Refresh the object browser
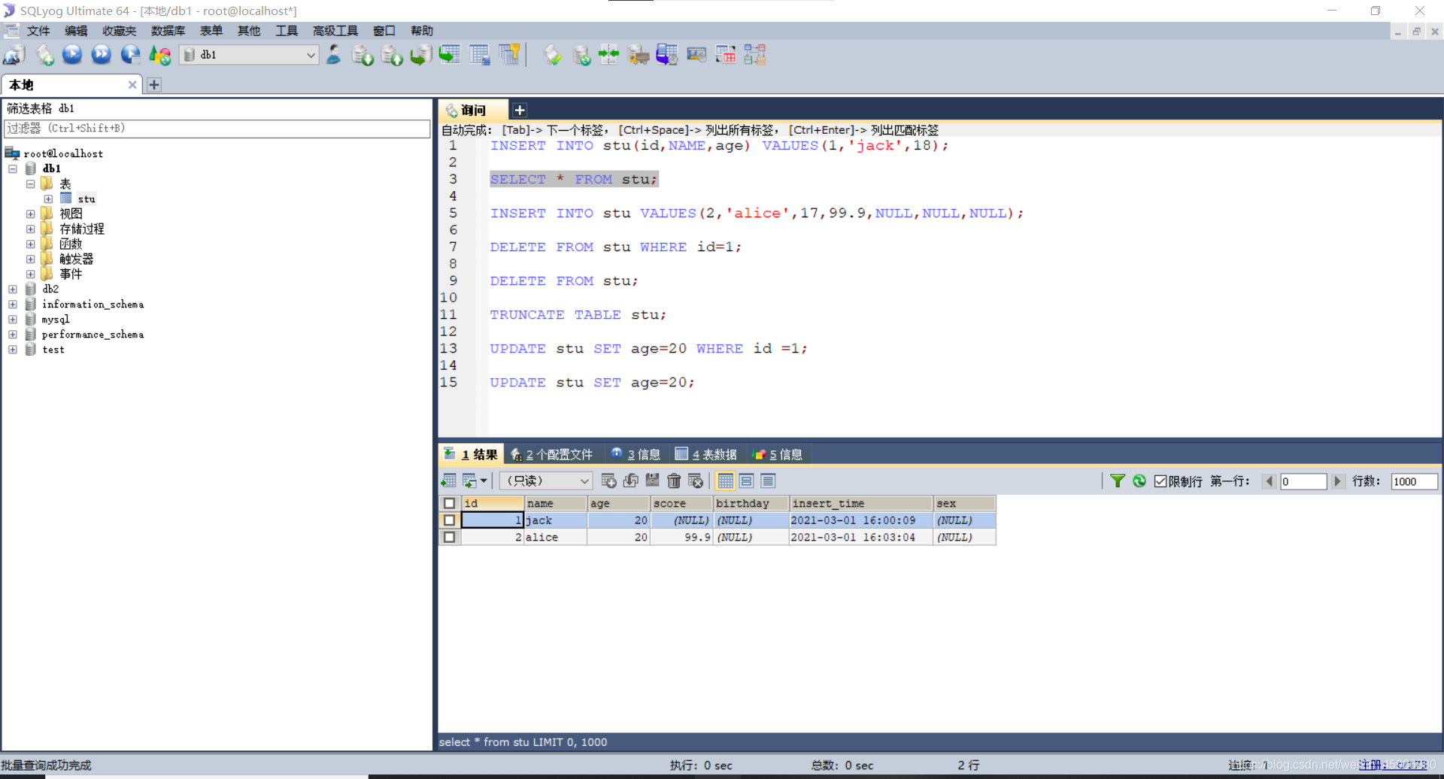1444x779 pixels. click(160, 55)
